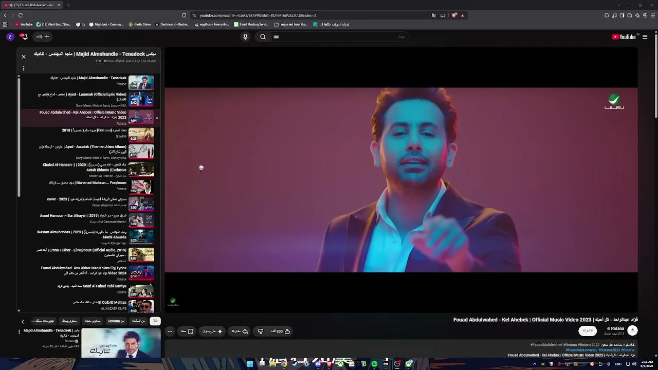Image resolution: width=658 pixels, height=370 pixels.
Task: Play Ayed - Lammah lyric video thumbnail
Action: (x=141, y=99)
